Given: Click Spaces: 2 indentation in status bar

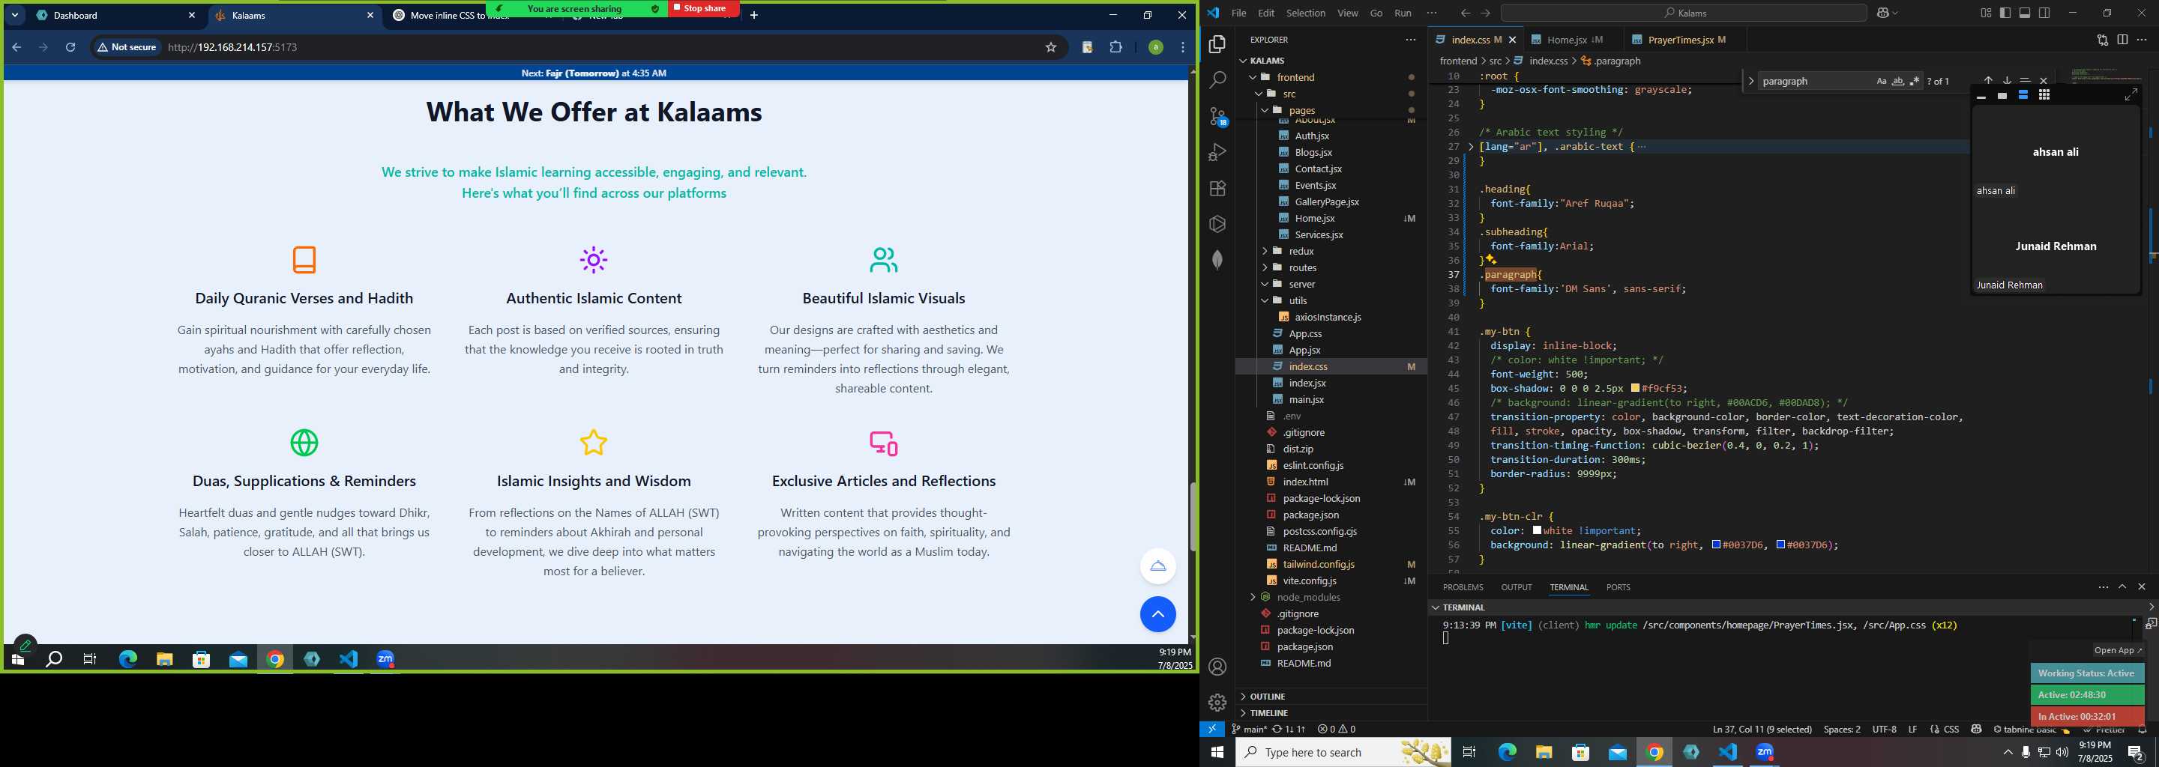Looking at the screenshot, I should tap(1841, 730).
